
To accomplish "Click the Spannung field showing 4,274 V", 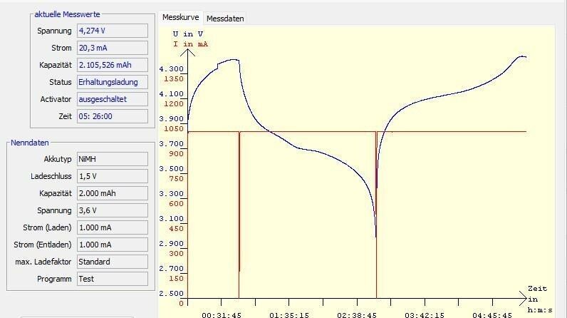I will [112, 31].
